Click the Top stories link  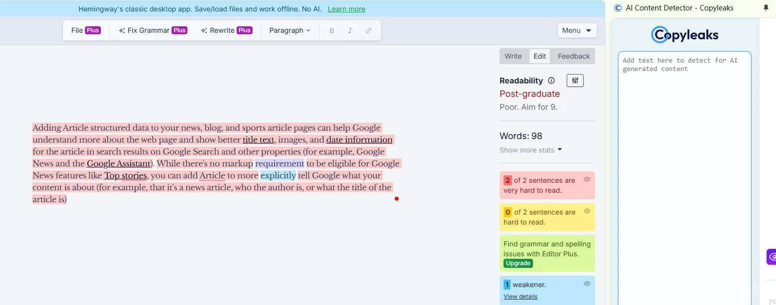[x=125, y=175]
